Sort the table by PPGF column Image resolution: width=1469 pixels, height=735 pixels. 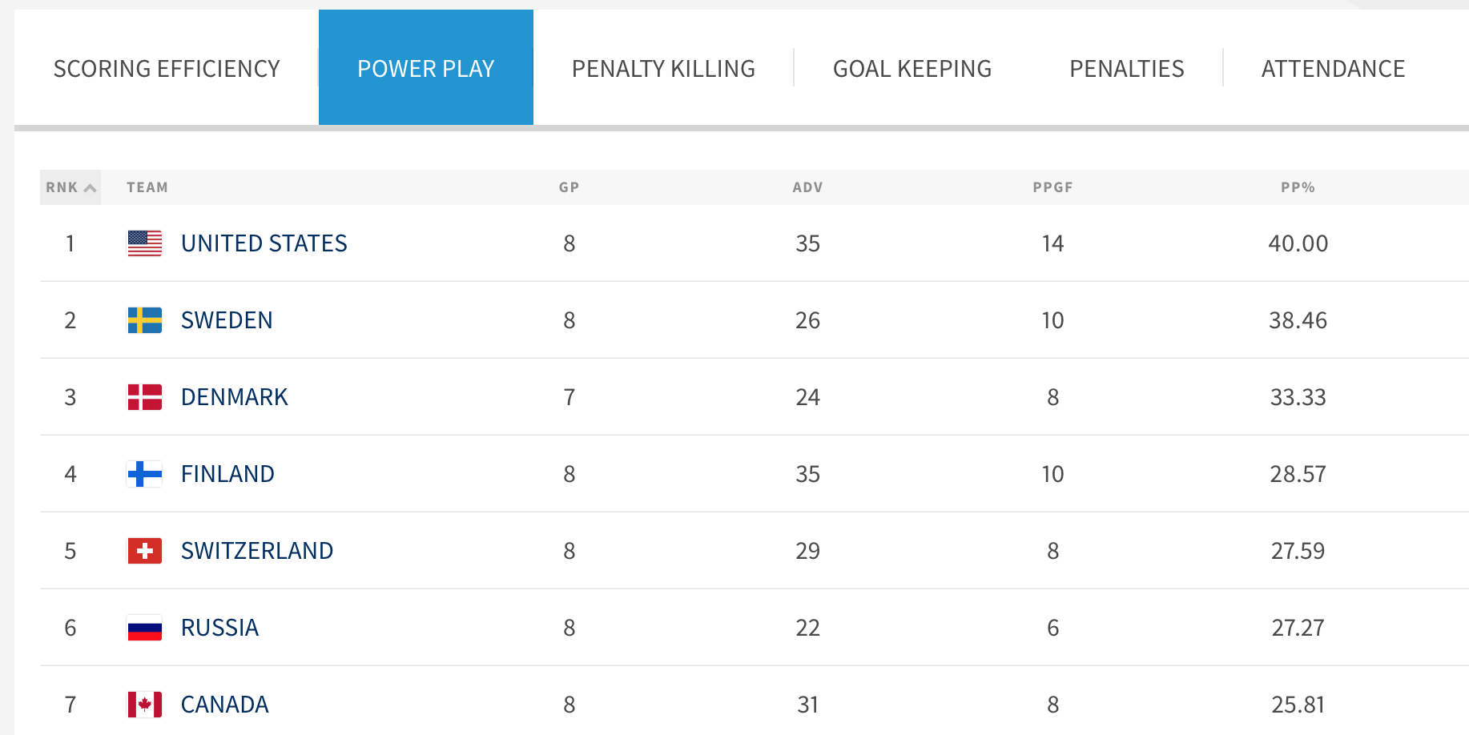(x=1052, y=187)
